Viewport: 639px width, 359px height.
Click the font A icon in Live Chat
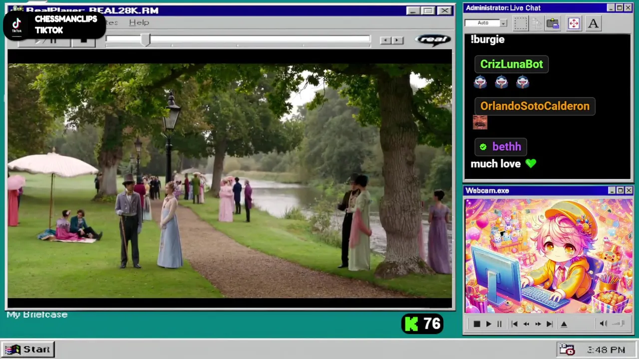click(x=593, y=23)
